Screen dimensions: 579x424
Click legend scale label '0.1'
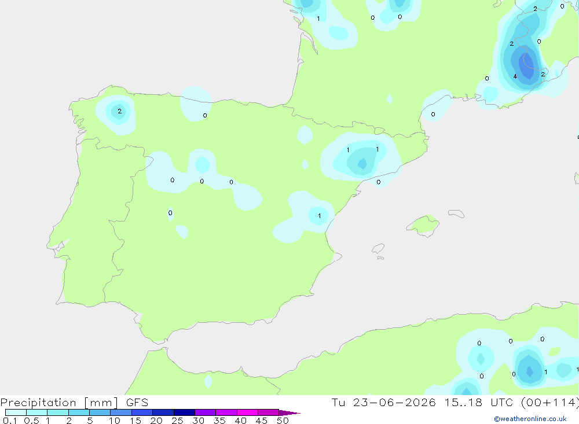pyautogui.click(x=10, y=421)
